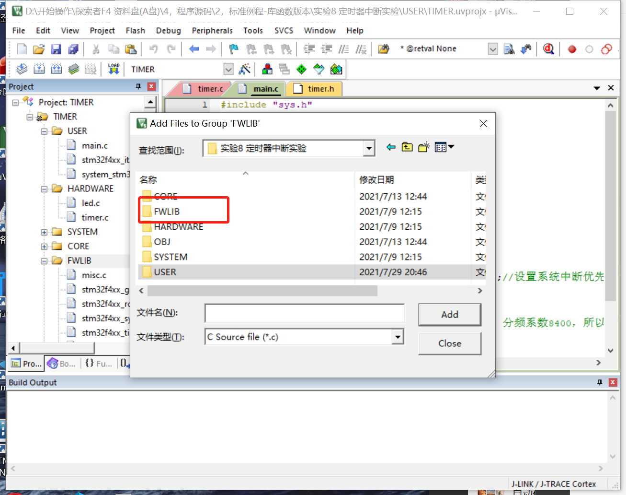Open the TIMER target selection dropdown
This screenshot has width=626, height=495.
click(228, 70)
